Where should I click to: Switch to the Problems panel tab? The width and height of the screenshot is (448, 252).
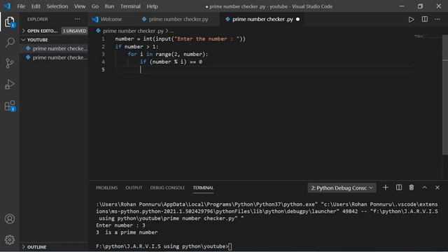[x=106, y=188]
